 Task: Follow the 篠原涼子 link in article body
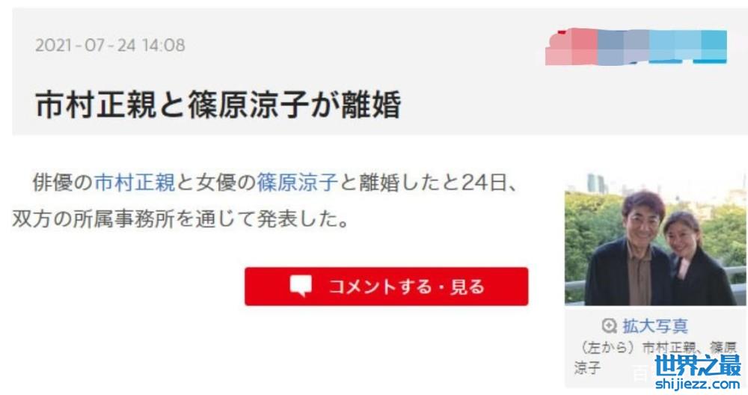[297, 183]
